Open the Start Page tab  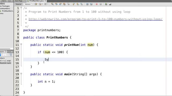pyautogui.click(x=19, y=1)
